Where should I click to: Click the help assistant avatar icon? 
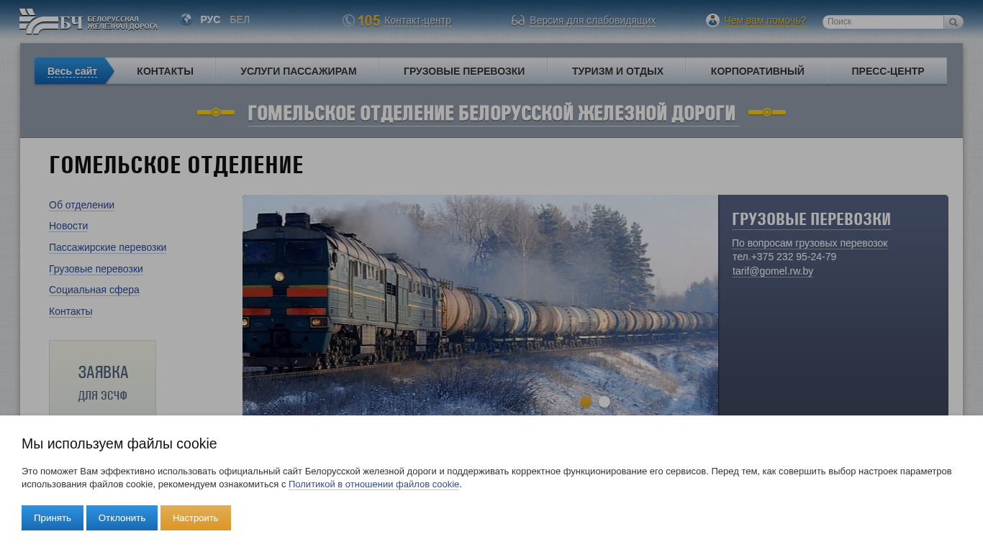coord(712,20)
